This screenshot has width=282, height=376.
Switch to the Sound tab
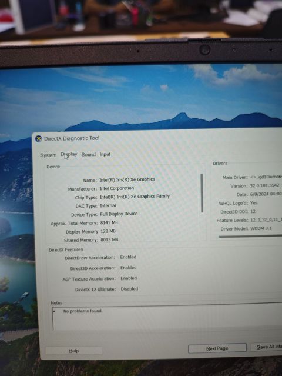(89, 154)
